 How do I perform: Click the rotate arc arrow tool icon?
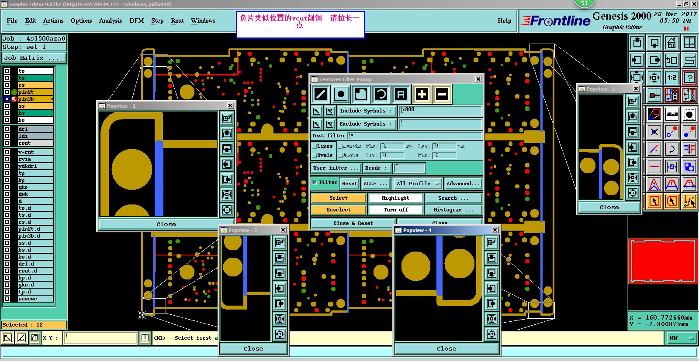click(x=672, y=149)
